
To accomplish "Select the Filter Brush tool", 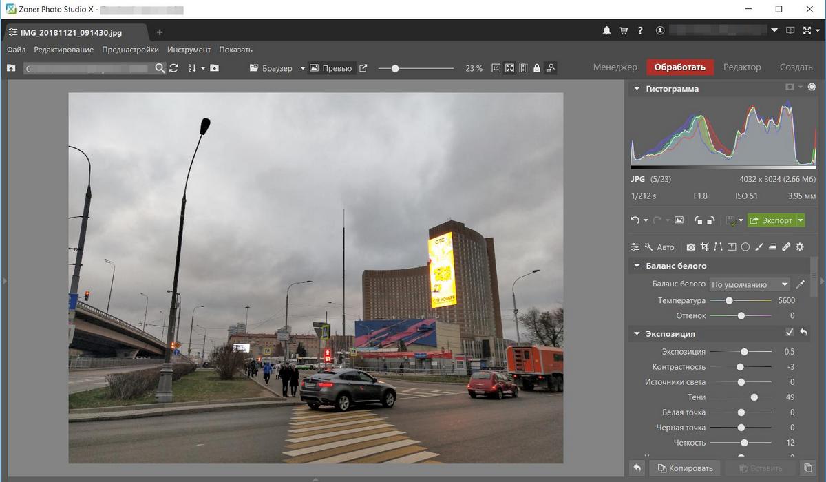I will 760,247.
